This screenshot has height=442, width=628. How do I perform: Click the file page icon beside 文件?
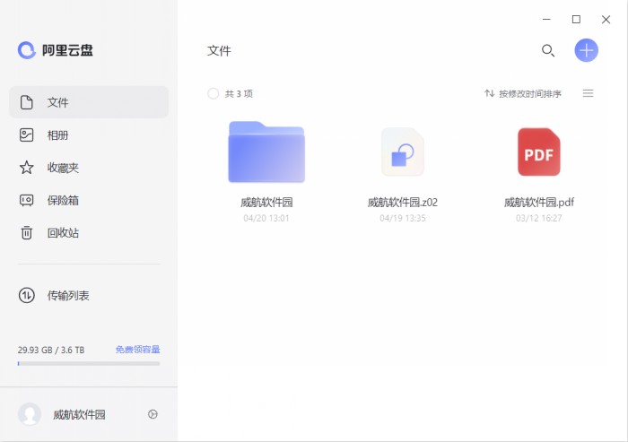[x=26, y=102]
